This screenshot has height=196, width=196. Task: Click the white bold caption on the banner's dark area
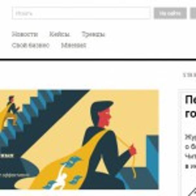pyautogui.click(x=7, y=156)
